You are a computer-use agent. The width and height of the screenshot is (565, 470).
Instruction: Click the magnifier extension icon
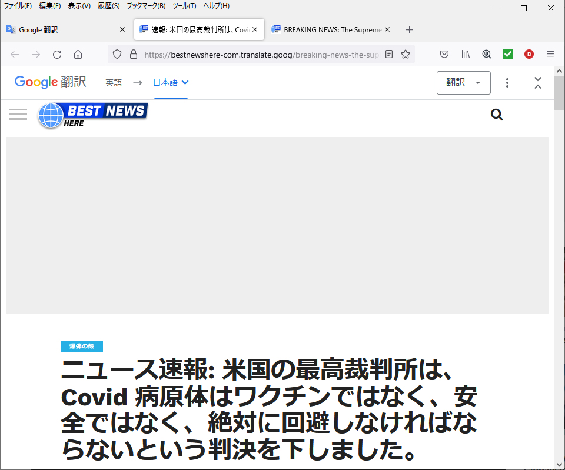pyautogui.click(x=487, y=54)
